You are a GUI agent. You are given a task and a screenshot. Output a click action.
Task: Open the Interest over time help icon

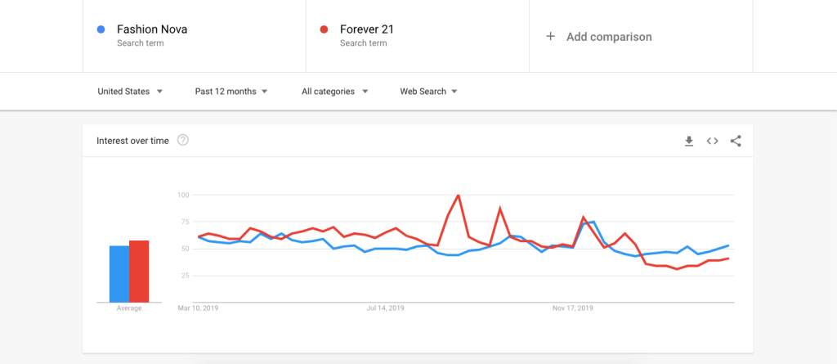click(183, 141)
